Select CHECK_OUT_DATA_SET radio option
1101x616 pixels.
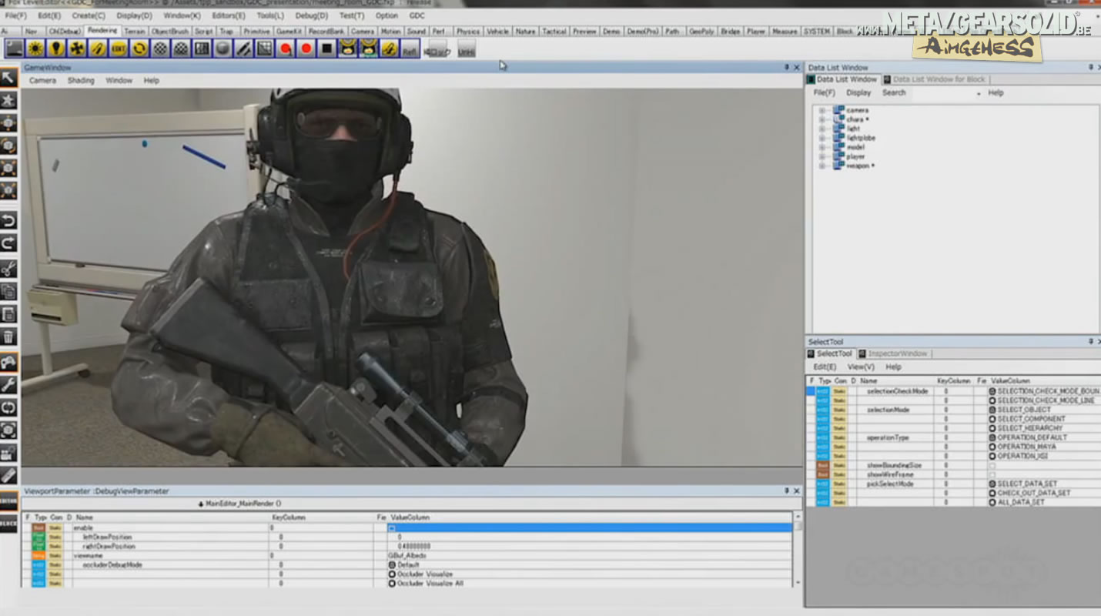[992, 493]
